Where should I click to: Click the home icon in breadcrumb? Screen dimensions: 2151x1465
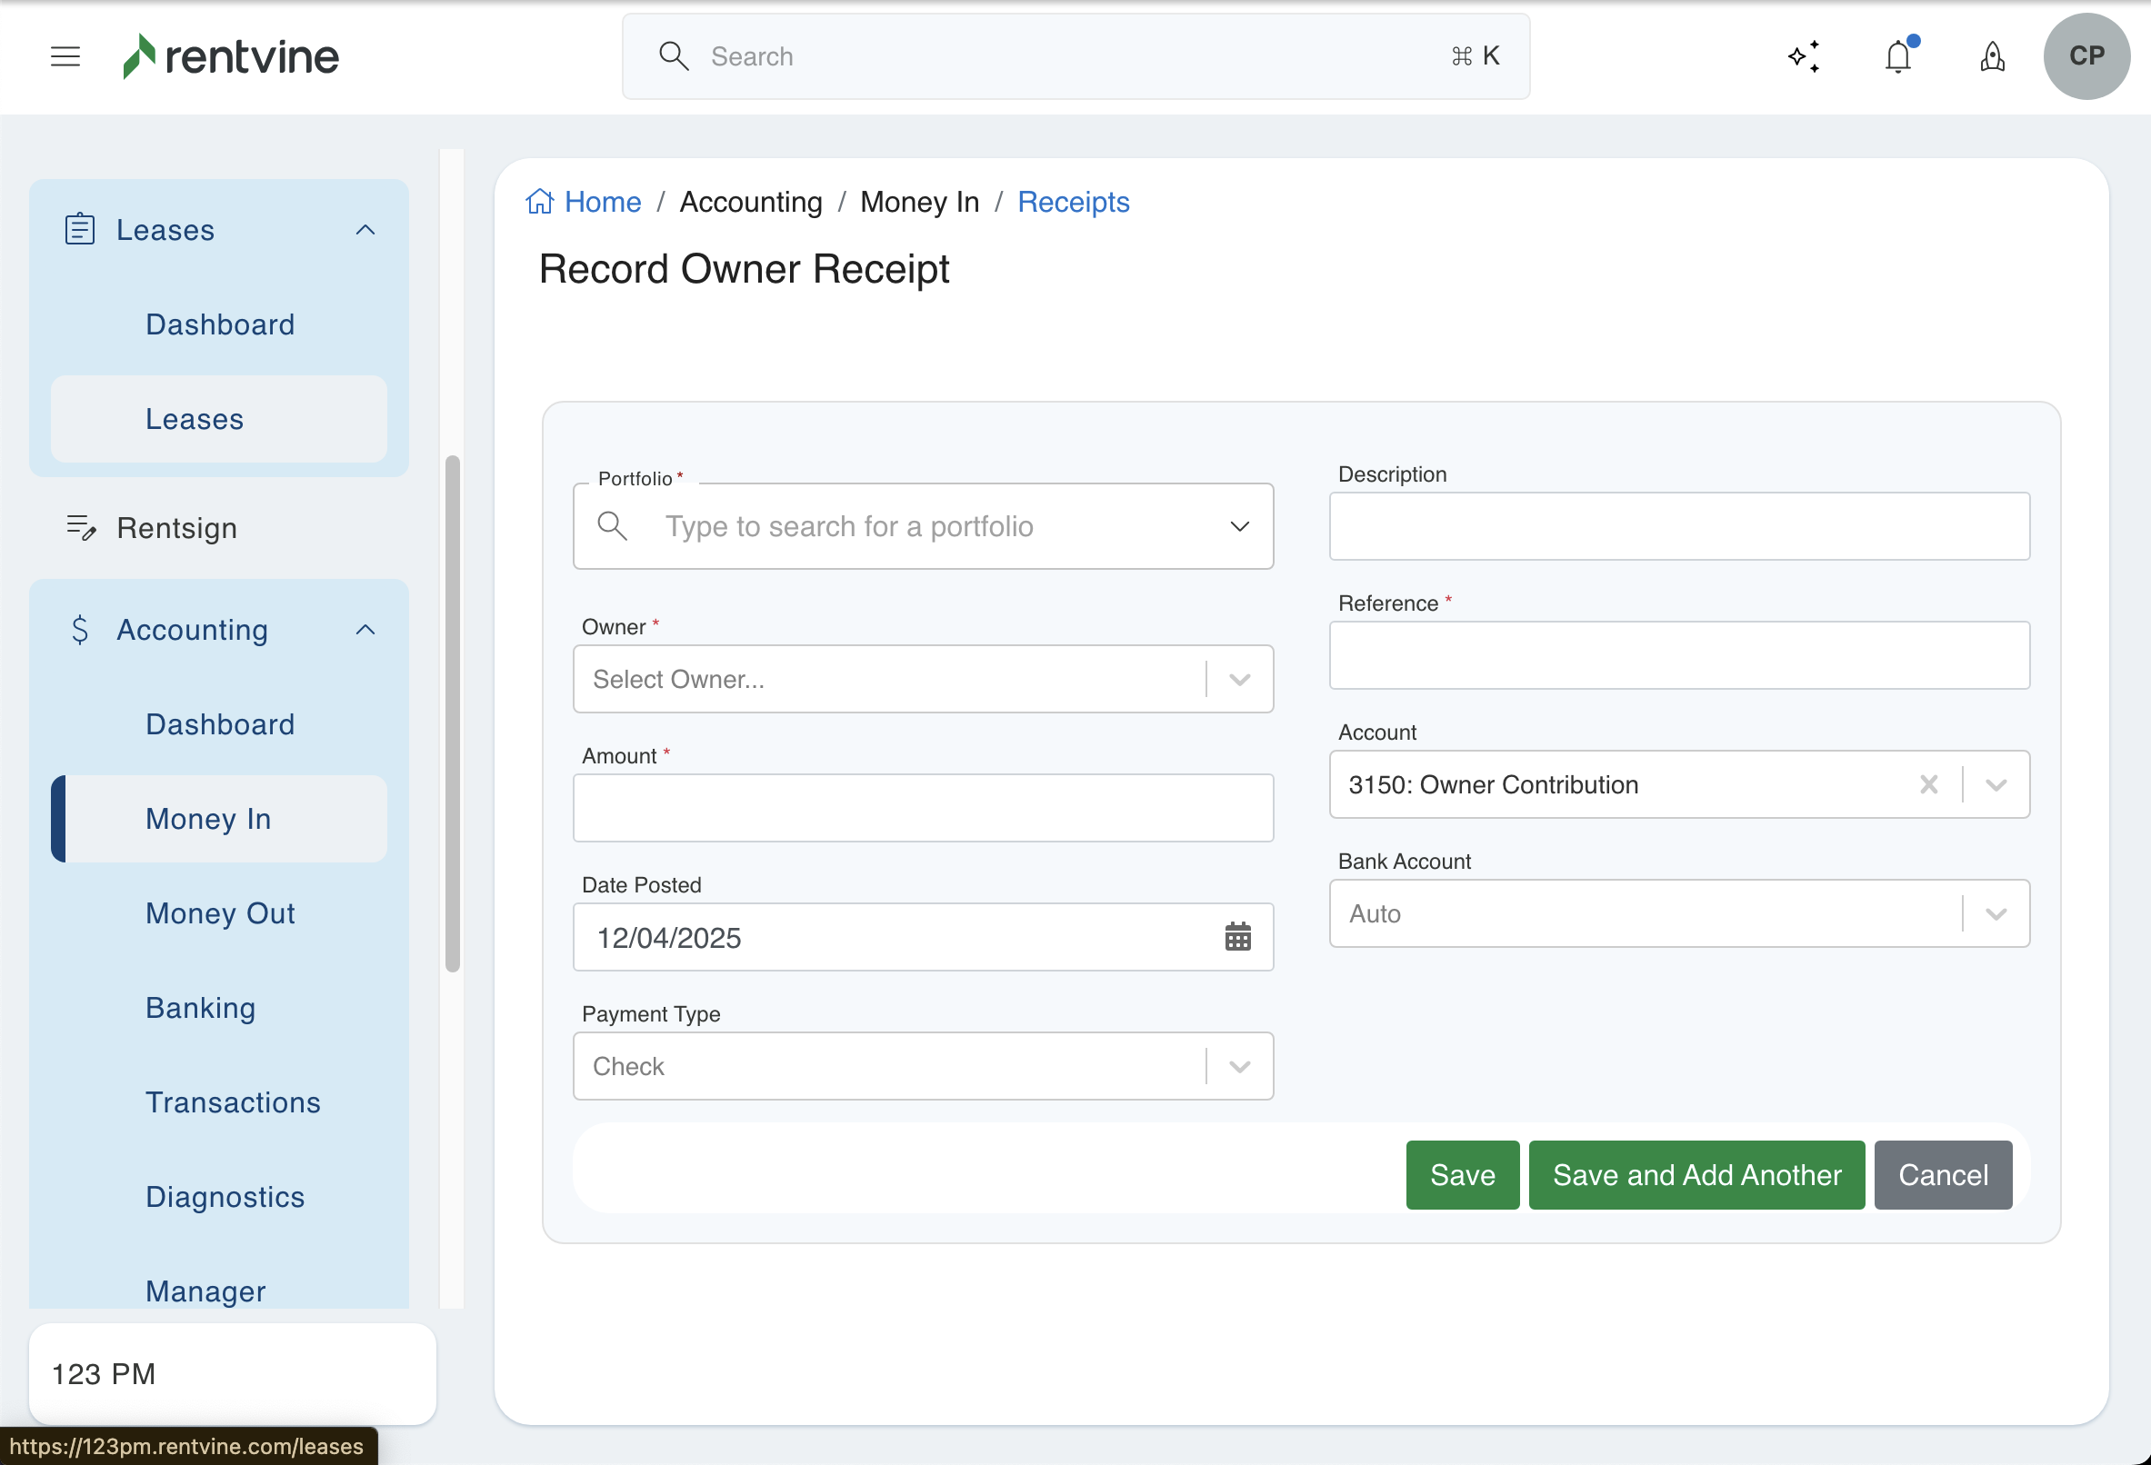540,202
